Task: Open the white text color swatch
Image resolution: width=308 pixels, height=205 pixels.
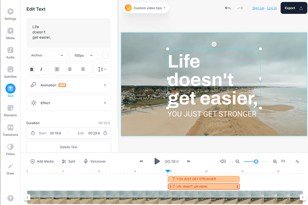Action: coord(105,55)
